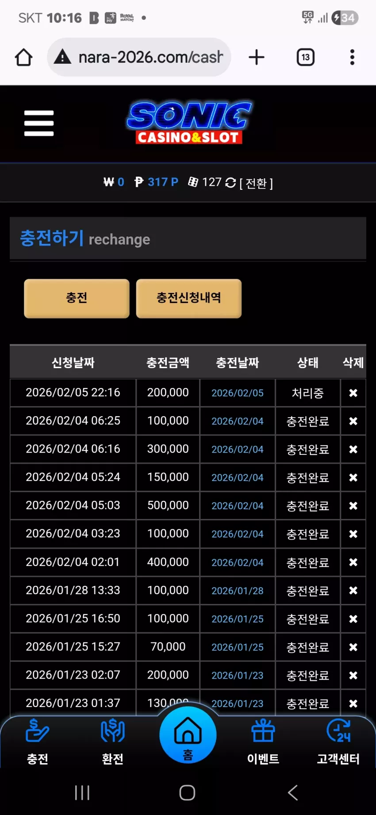The width and height of the screenshot is (376, 815).
Task: Tap the Android back navigation button
Action: pyautogui.click(x=293, y=792)
